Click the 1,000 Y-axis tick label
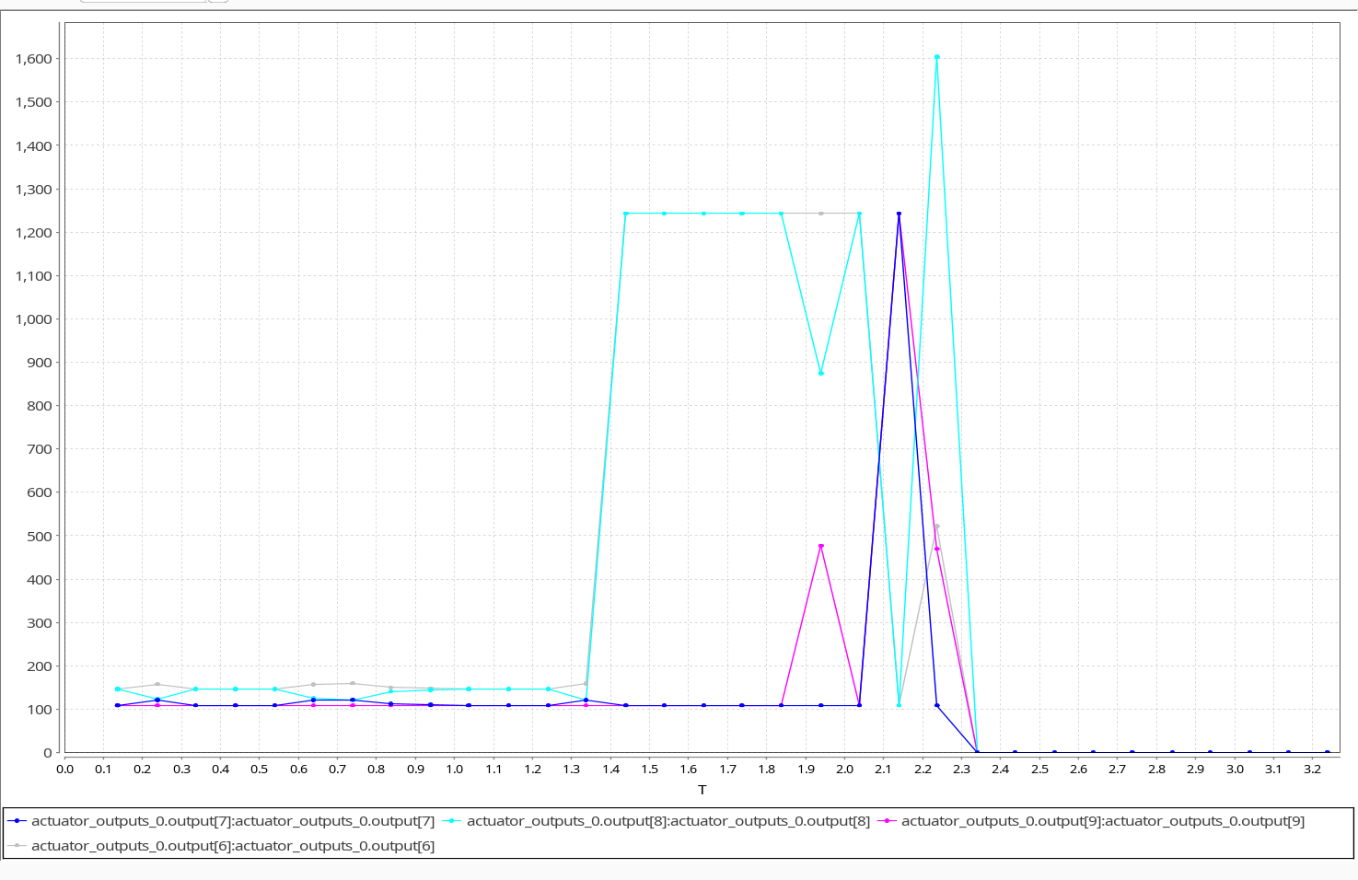 (x=34, y=319)
